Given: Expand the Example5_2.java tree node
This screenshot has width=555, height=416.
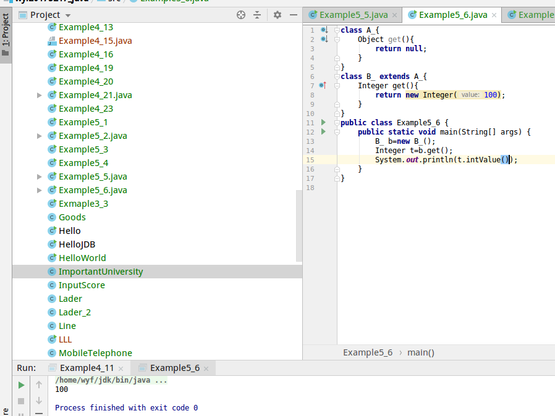Looking at the screenshot, I should pyautogui.click(x=40, y=136).
